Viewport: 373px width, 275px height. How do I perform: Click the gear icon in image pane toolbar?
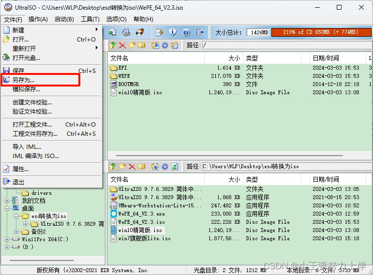(165, 45)
